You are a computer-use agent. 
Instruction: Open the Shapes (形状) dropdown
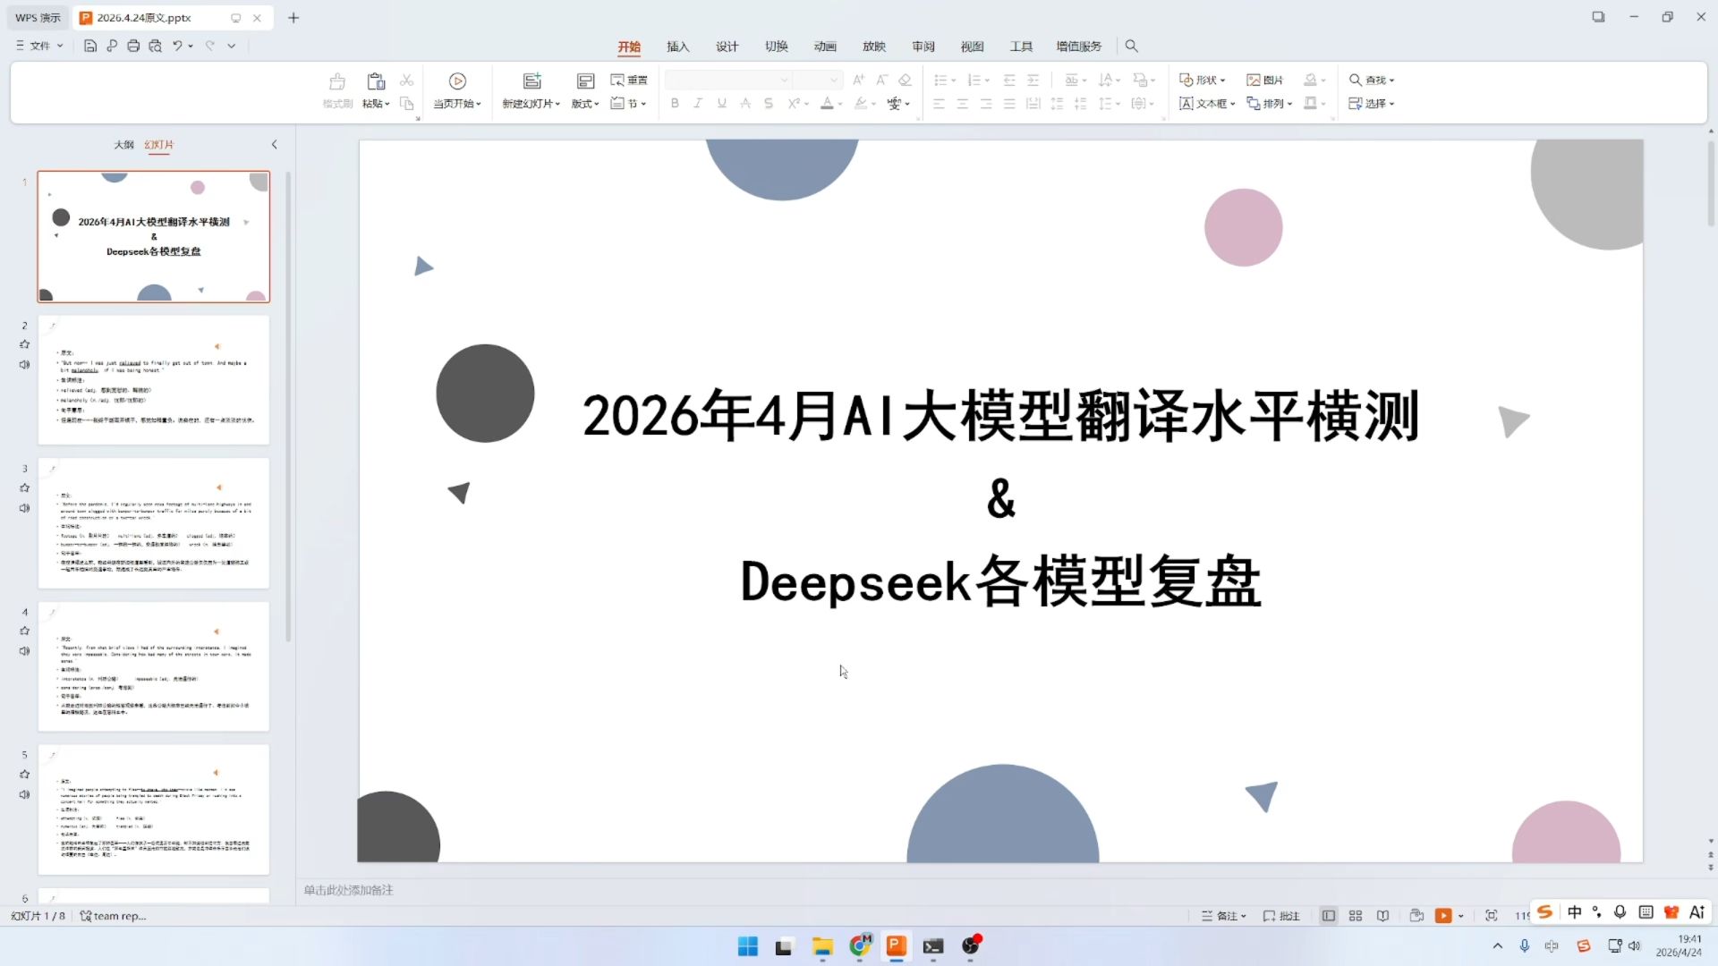[x=1203, y=80]
